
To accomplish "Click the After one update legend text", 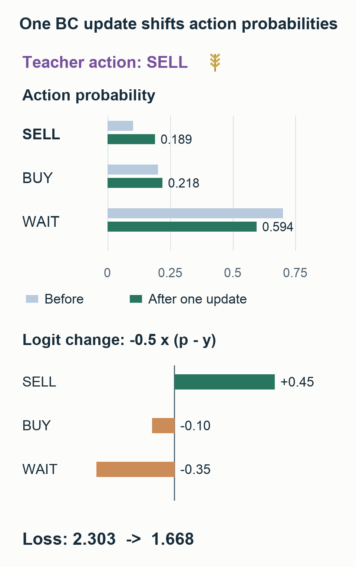I will coord(198,299).
